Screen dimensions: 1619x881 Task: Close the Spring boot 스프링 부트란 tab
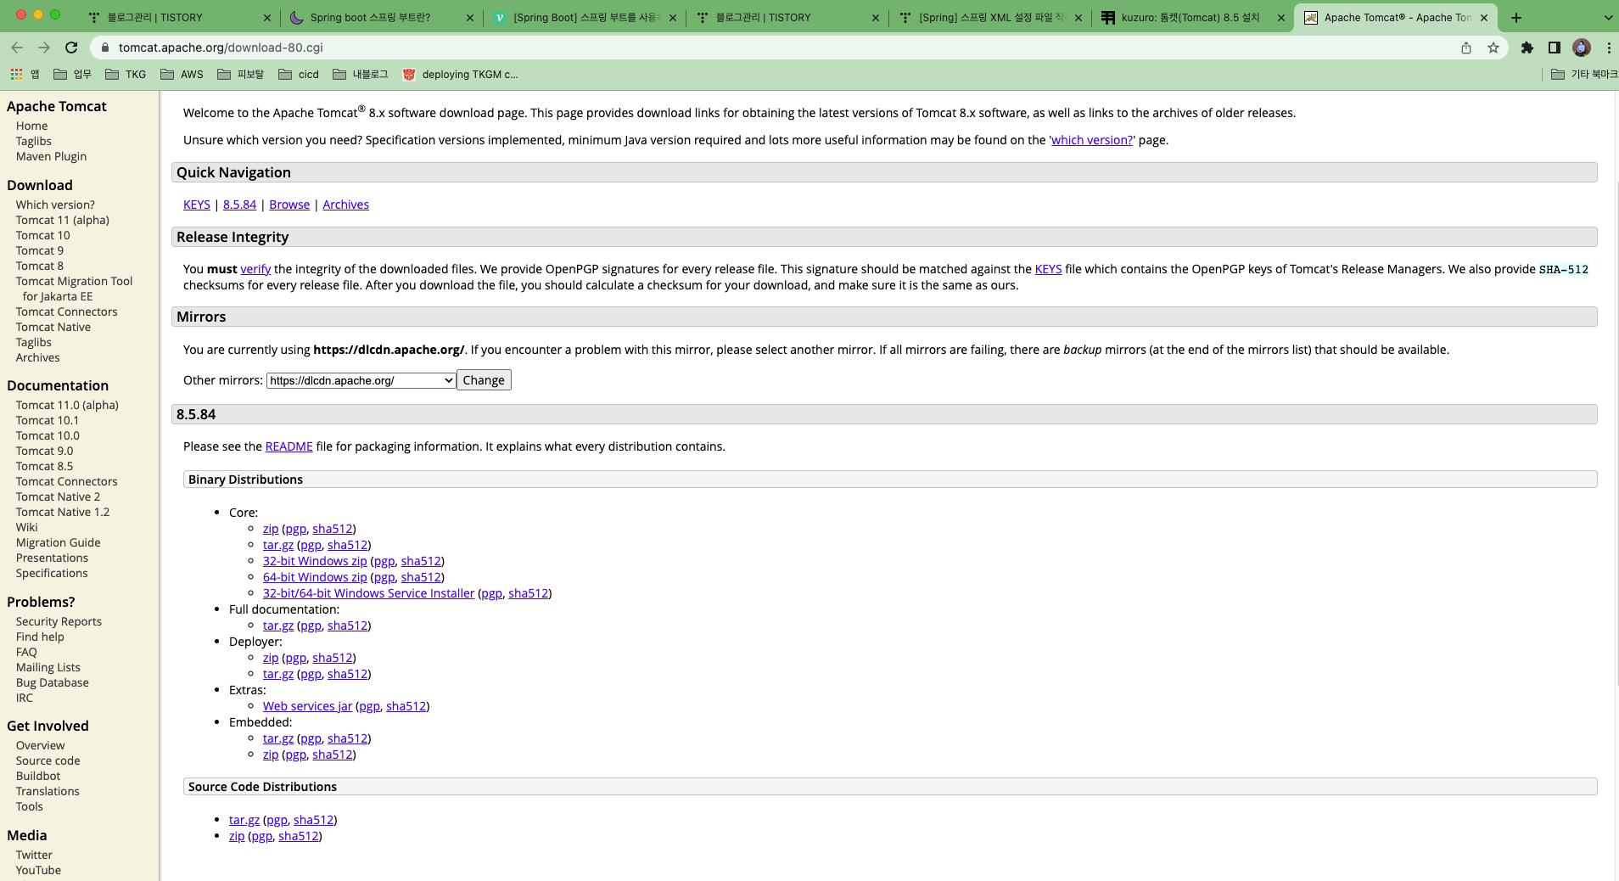coord(471,17)
